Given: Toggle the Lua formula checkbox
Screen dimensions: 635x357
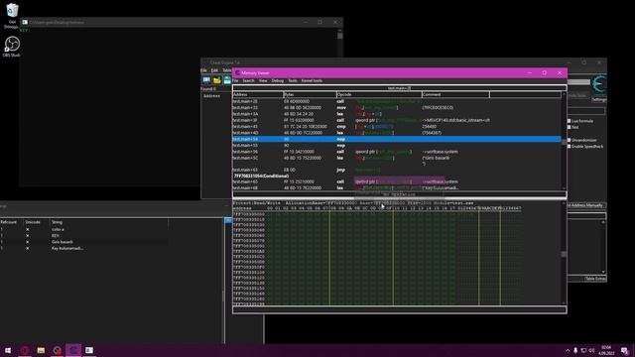Looking at the screenshot, I should click(x=570, y=121).
